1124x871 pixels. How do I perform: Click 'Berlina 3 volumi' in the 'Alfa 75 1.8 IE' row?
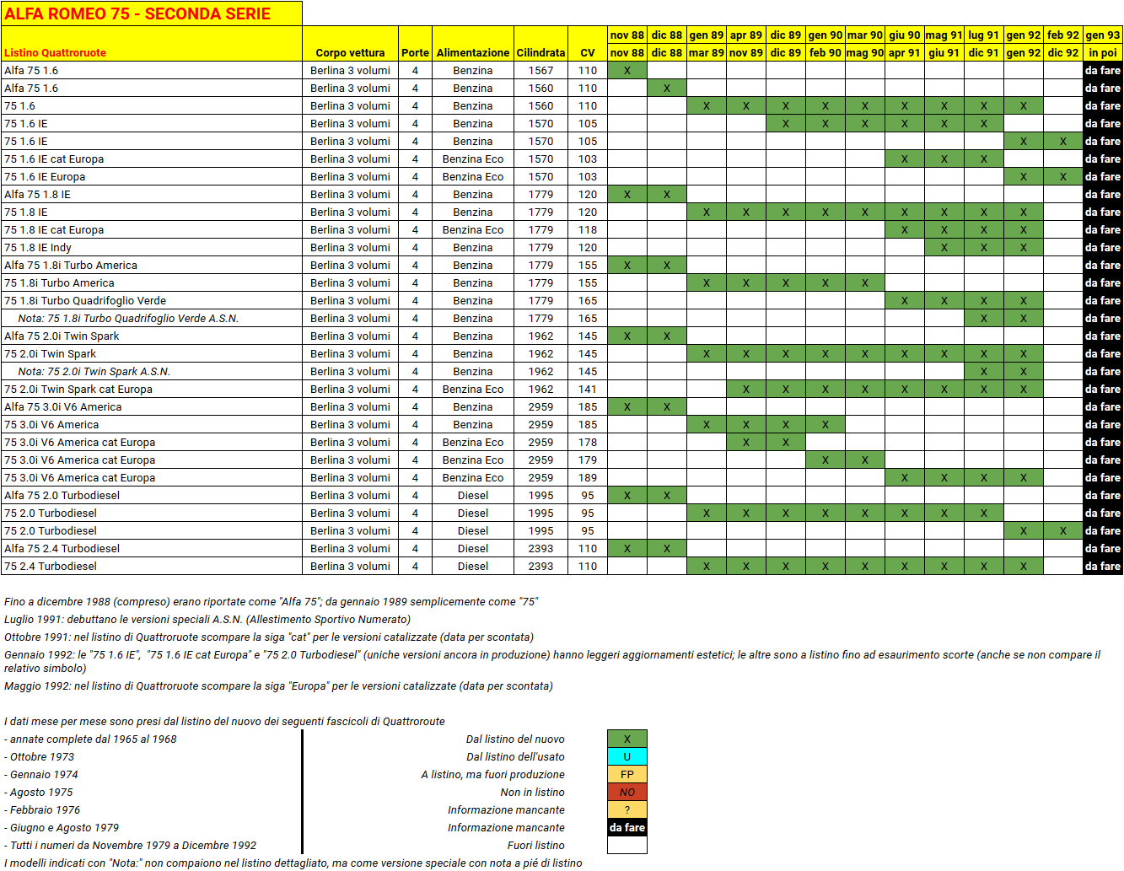350,194
